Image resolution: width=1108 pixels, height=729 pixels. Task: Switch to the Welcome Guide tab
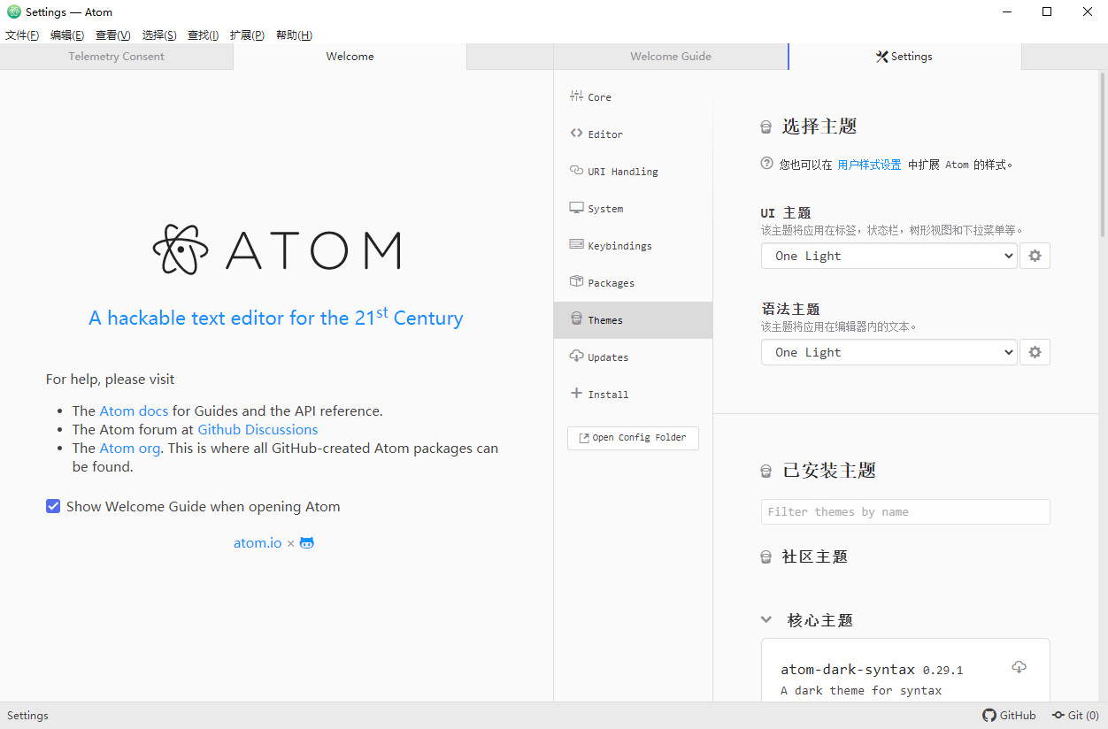671,57
